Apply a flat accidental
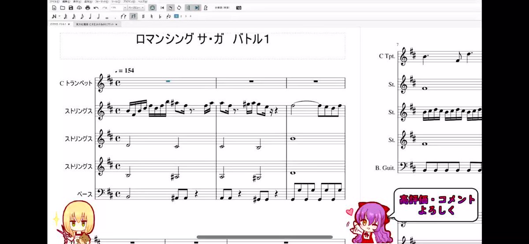This screenshot has width=529, height=244. pos(160,16)
